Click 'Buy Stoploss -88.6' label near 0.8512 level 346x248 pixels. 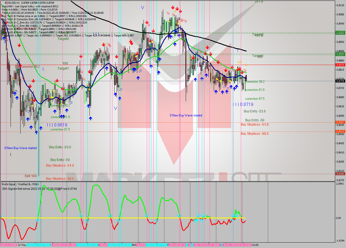[x=255, y=134]
